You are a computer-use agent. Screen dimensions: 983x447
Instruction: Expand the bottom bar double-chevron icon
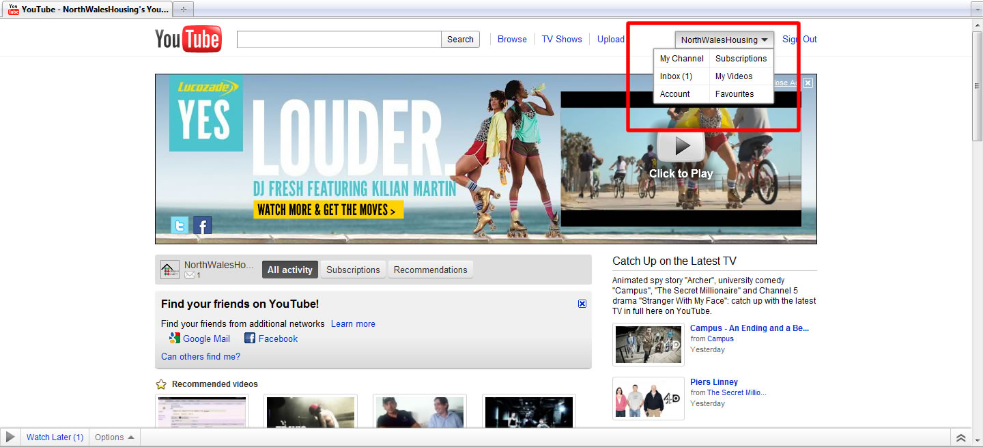click(961, 437)
